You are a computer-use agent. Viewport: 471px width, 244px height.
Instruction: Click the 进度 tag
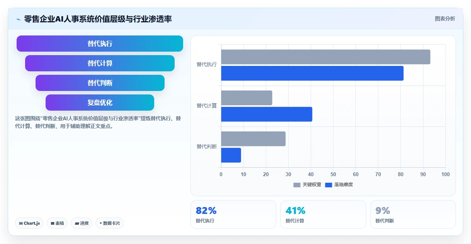pos(82,223)
